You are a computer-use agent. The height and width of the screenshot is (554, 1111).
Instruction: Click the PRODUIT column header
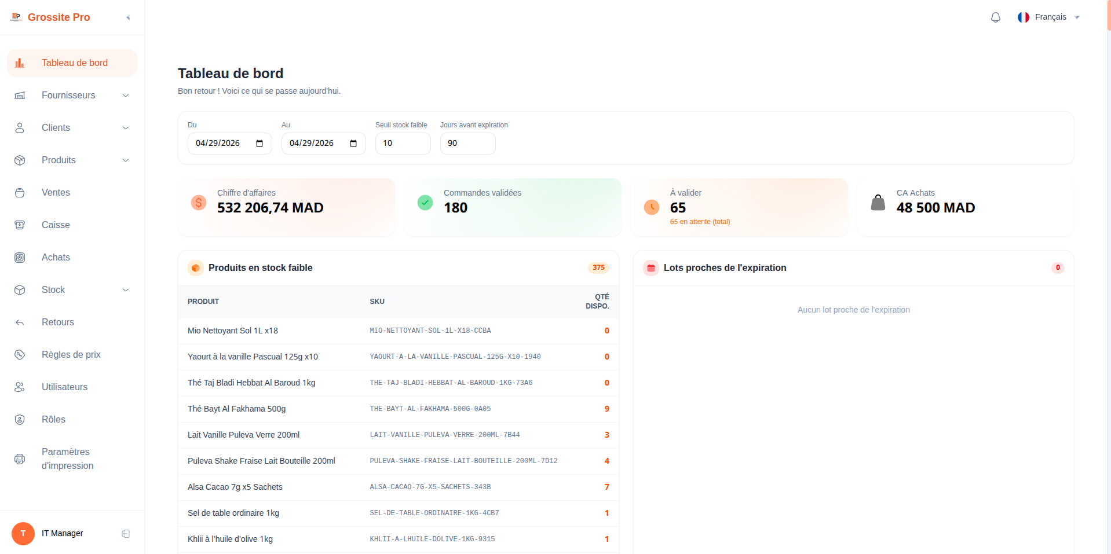tap(203, 302)
